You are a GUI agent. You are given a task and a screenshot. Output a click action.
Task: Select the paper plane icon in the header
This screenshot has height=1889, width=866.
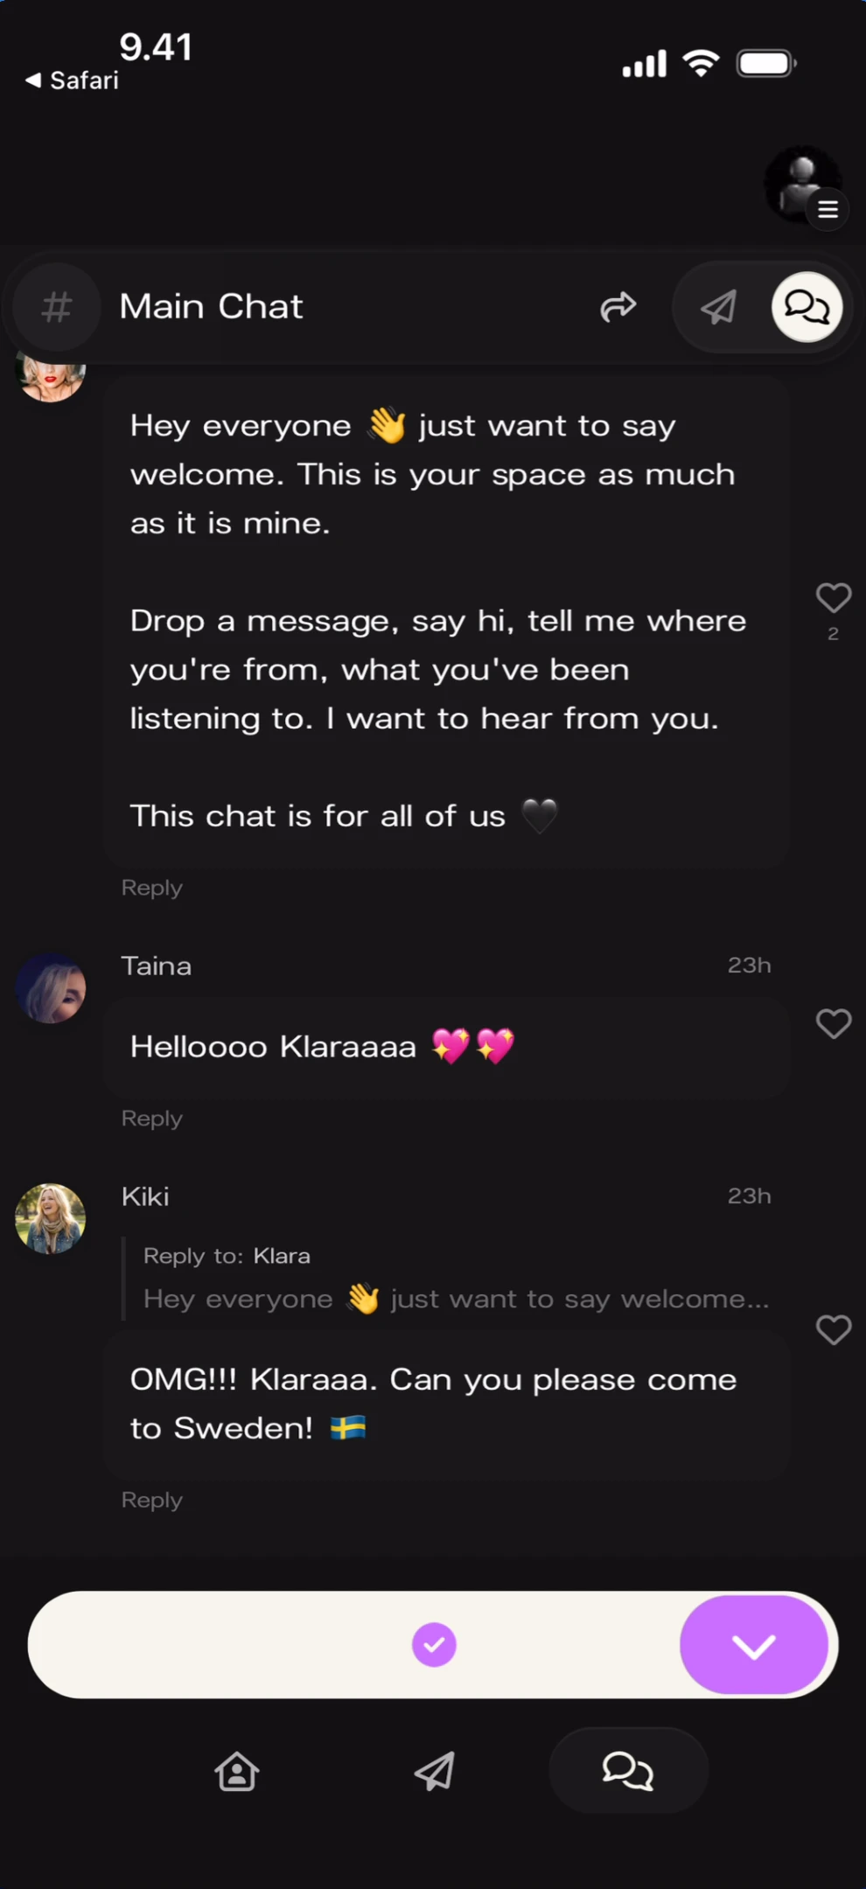click(717, 307)
